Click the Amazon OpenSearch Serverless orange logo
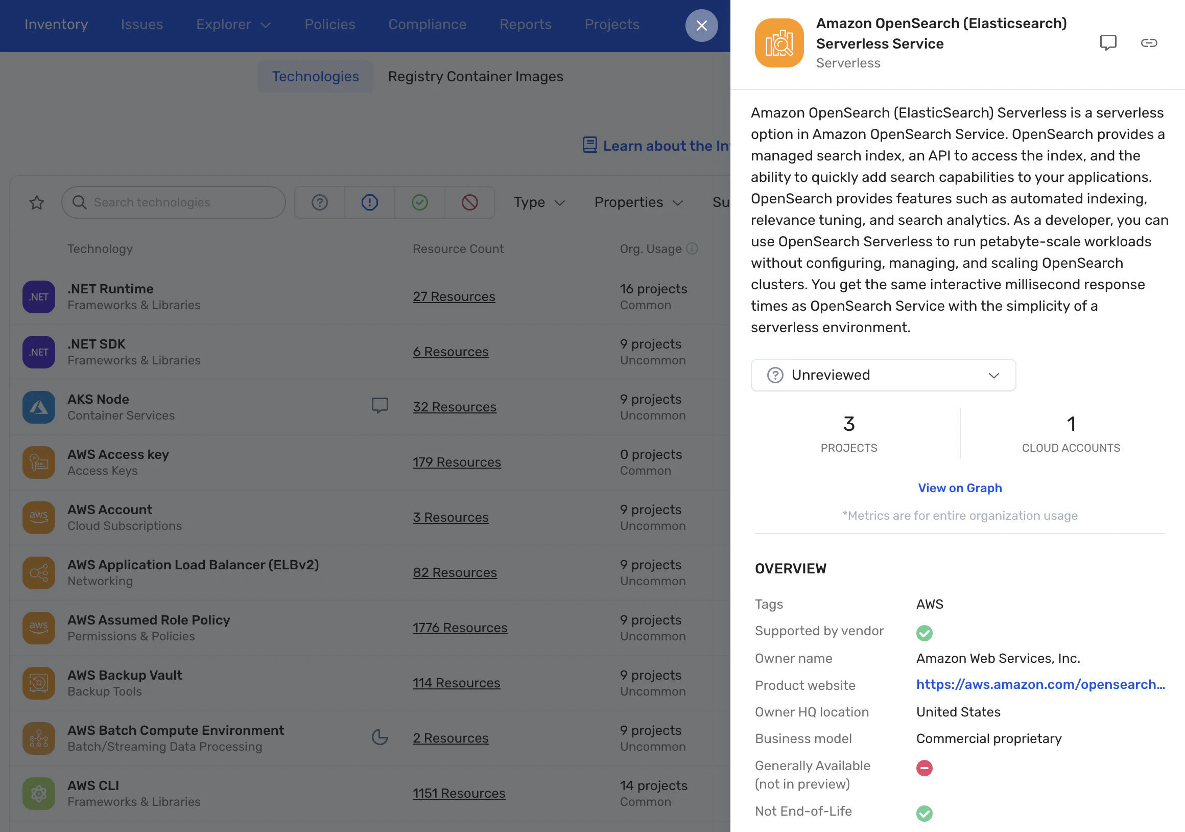1185x832 pixels. [x=779, y=43]
